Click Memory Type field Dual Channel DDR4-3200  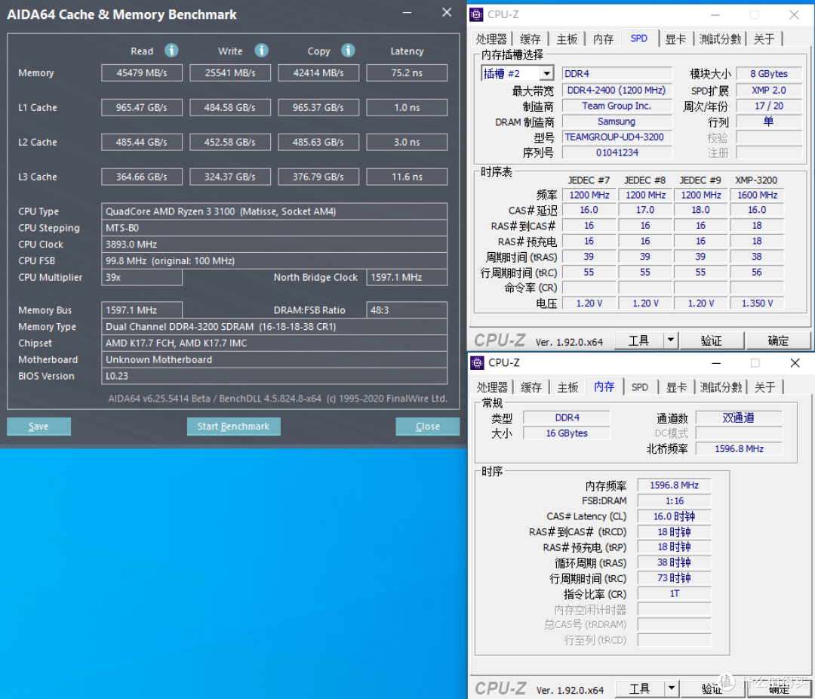(275, 327)
